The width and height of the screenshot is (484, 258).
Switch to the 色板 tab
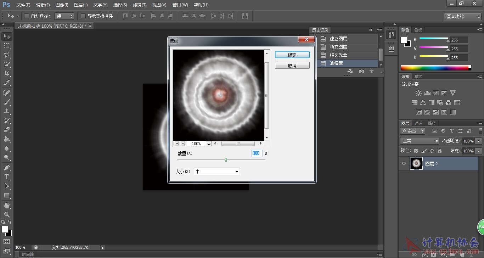(418, 30)
